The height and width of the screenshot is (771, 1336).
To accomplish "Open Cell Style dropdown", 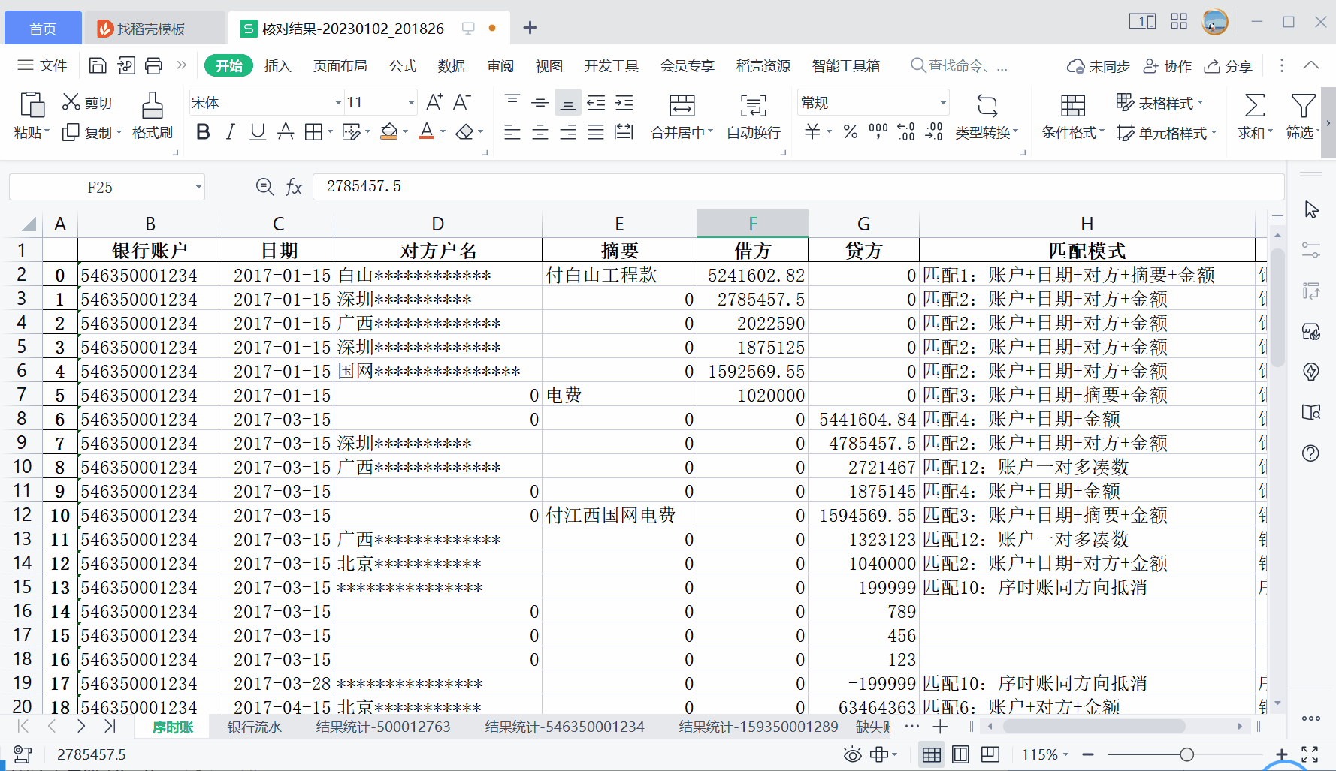I will pos(1167,133).
